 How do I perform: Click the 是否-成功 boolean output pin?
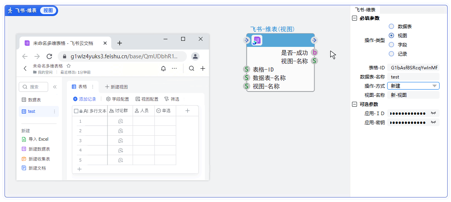(x=315, y=53)
